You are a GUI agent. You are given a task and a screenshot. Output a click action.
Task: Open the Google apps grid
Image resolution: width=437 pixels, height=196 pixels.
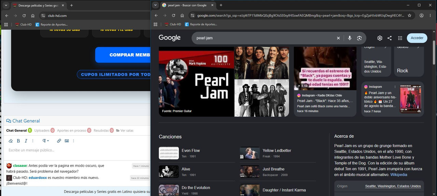tap(400, 38)
